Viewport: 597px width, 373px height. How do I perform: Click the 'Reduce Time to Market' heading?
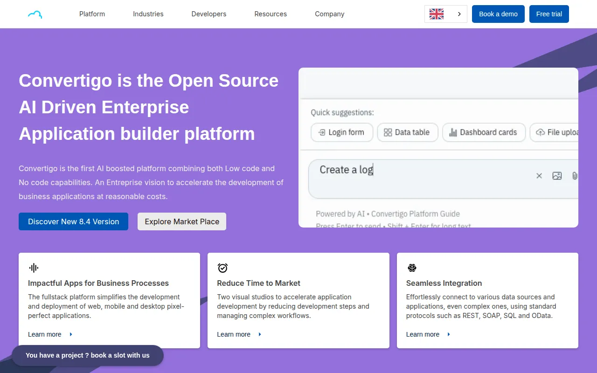258,283
